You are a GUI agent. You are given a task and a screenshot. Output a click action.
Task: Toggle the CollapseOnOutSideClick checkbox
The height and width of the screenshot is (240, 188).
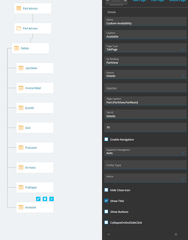coord(106,222)
